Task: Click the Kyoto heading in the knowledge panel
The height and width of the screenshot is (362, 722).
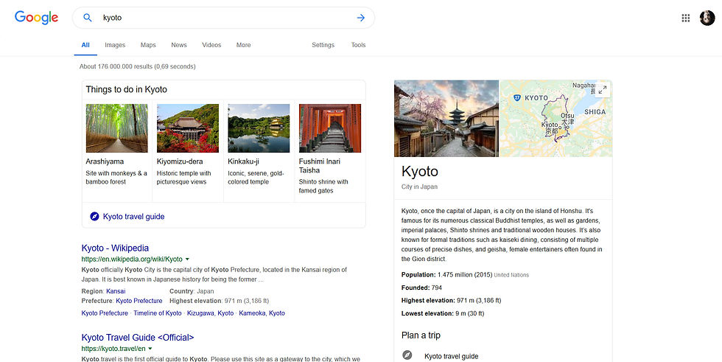Action: [420, 171]
